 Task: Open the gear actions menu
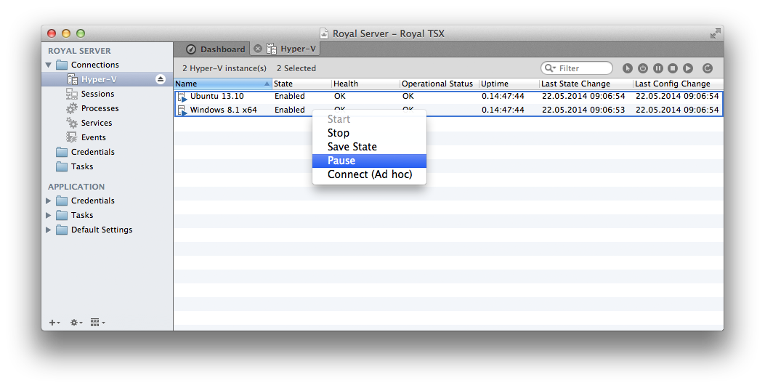pos(76,323)
